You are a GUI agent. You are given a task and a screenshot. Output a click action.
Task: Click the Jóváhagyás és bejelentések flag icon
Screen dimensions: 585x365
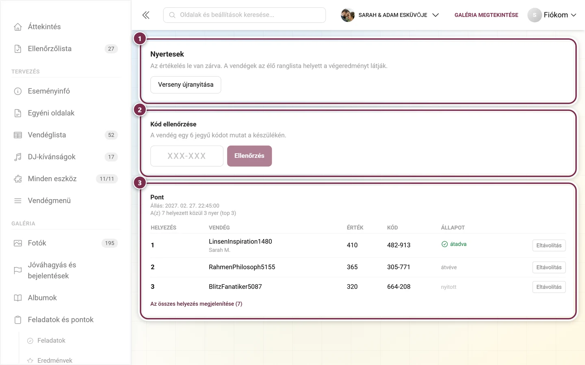[18, 271]
